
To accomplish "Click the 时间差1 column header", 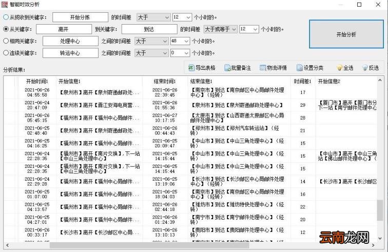I will (x=303, y=81).
